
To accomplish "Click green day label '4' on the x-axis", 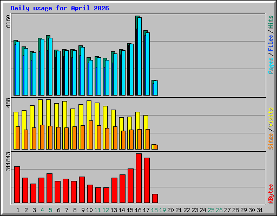I will [x=42, y=210].
